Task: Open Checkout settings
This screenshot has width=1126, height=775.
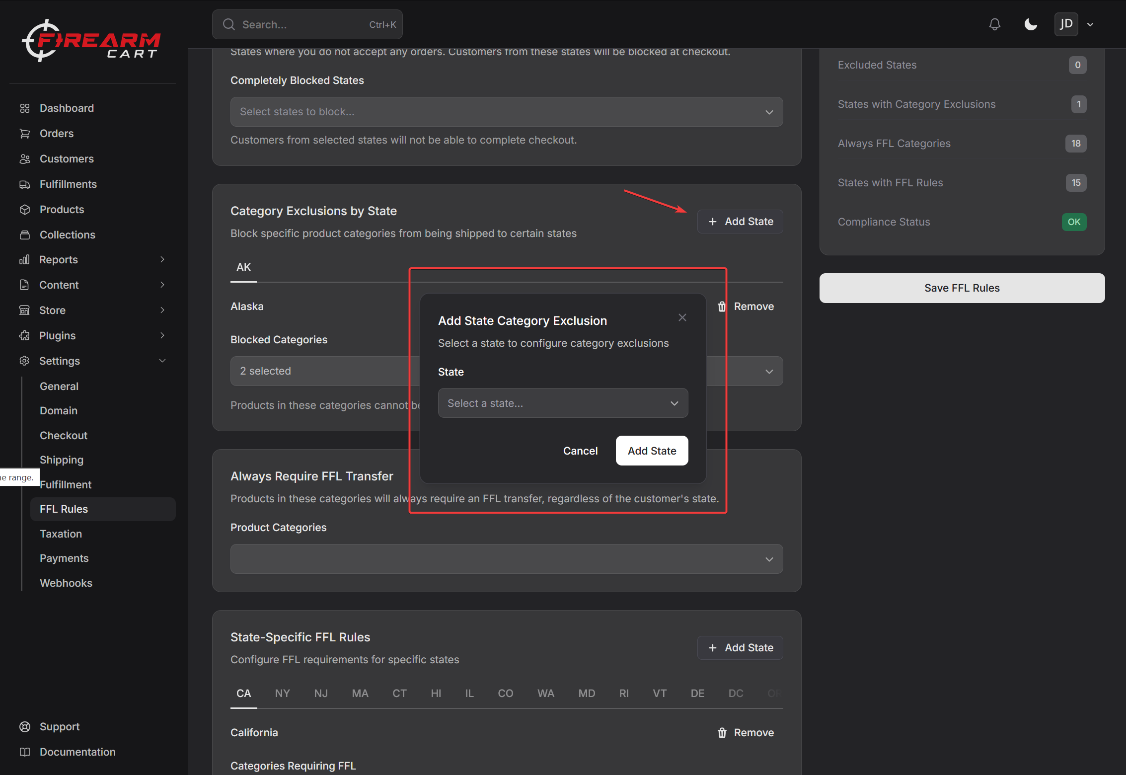Action: pyautogui.click(x=64, y=436)
